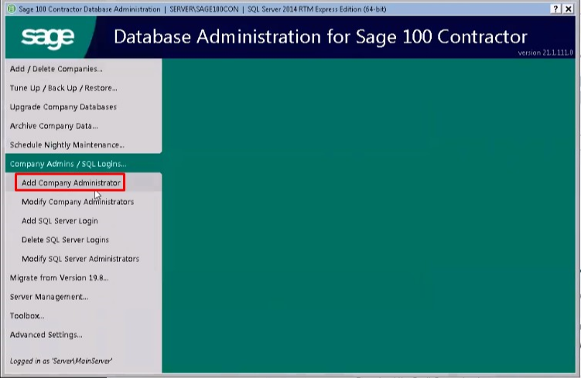Click Add Company Administrator
Image resolution: width=581 pixels, height=378 pixels.
click(x=70, y=182)
